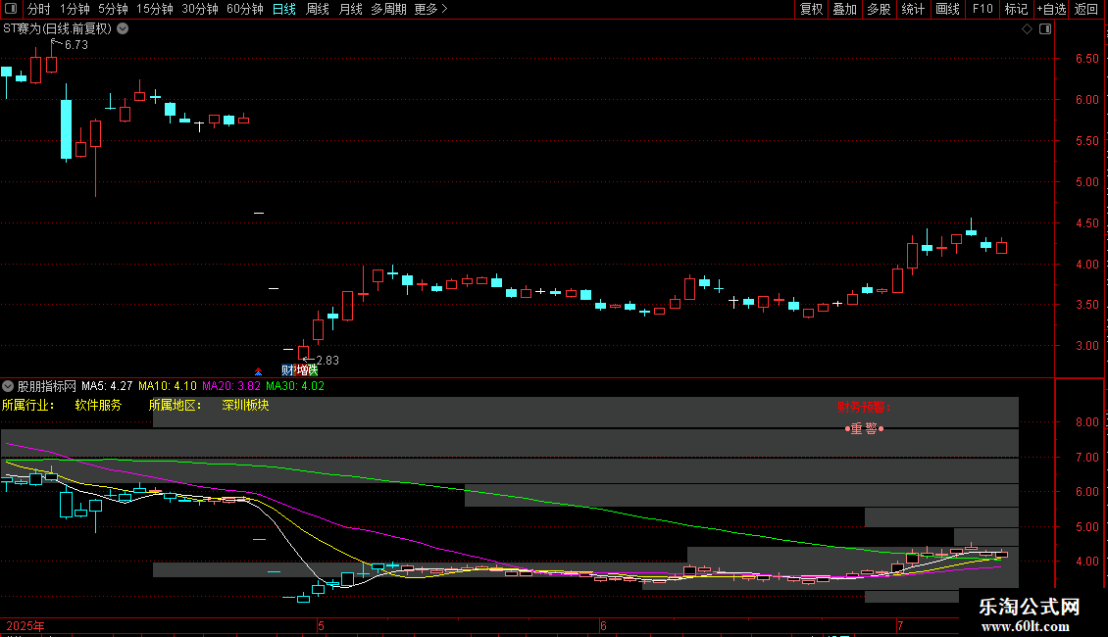1108x637 pixels.
Task: Switch to 月线 monthly chart
Action: point(350,9)
